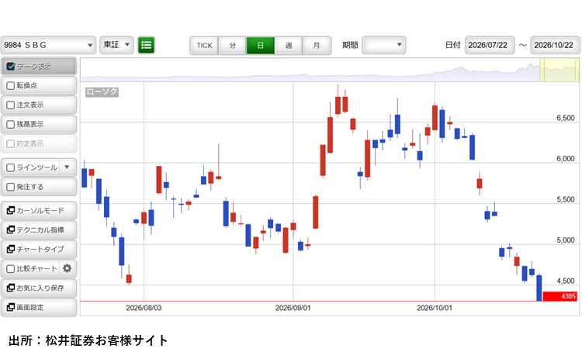Open the 期間 period dropdown
The height and width of the screenshot is (352, 582).
tap(384, 45)
